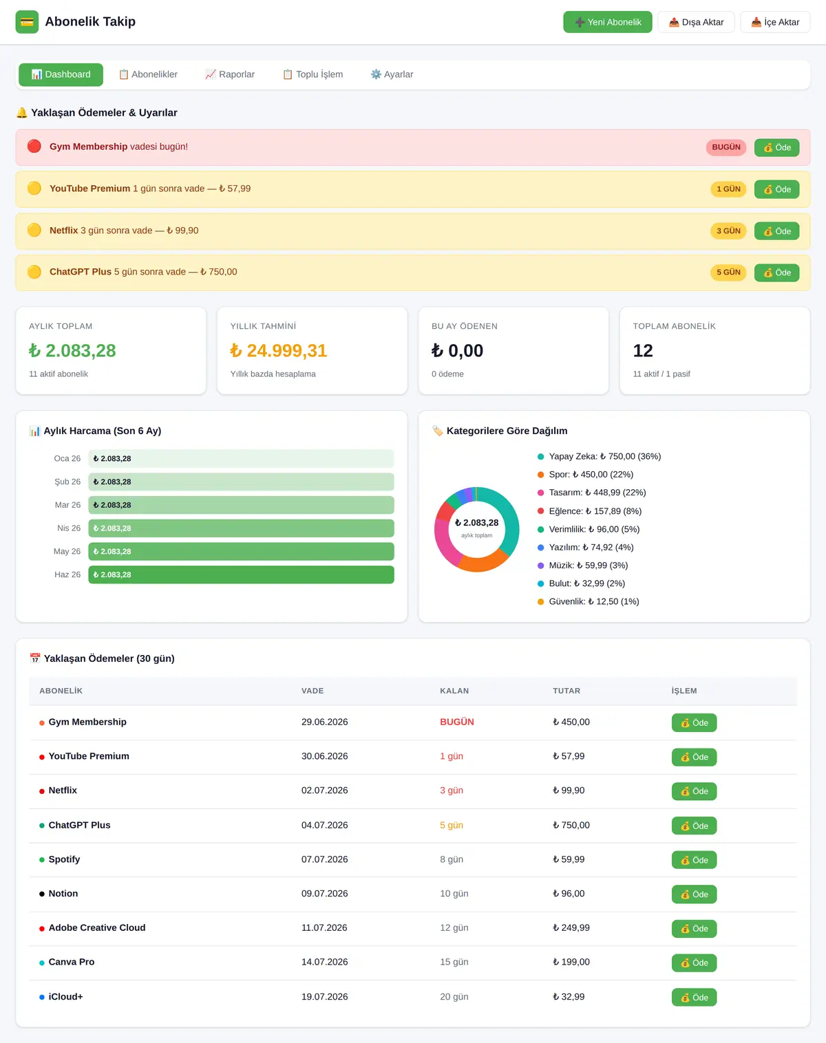Click the red alert circle beside Gym Membership warning
Screen dimensions: 826x1043
pos(34,147)
